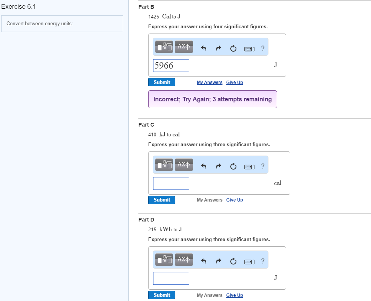Click math templates icon in Part C

[164, 165]
